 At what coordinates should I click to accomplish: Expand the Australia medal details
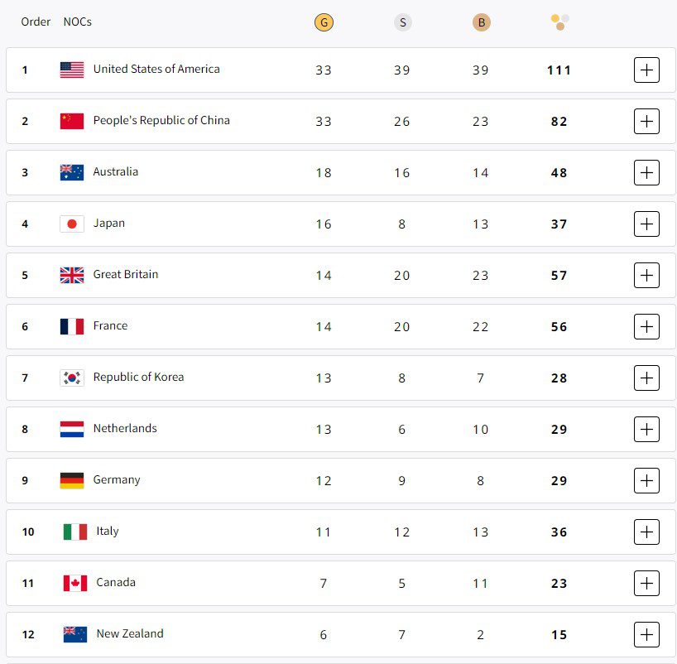pyautogui.click(x=646, y=173)
